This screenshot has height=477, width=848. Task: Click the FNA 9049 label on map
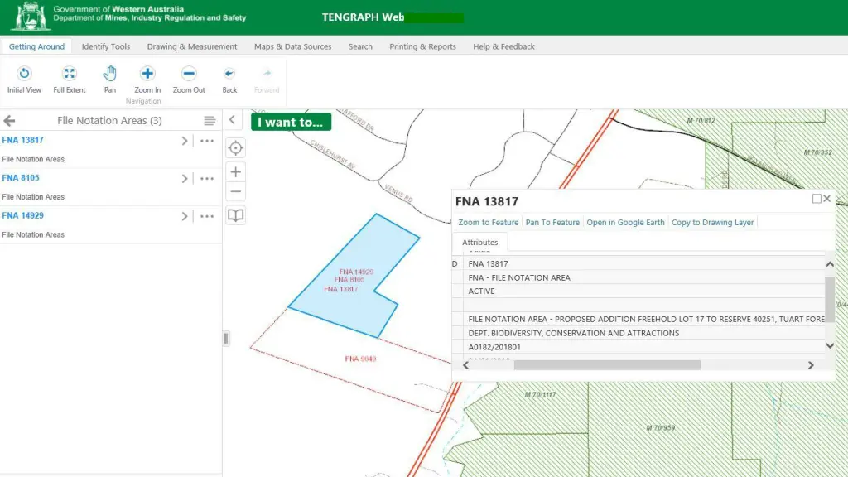(360, 359)
